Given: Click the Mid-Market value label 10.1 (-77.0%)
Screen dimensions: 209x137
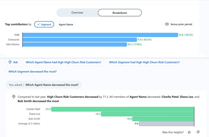Looking at the screenshot, I should (x=135, y=45).
